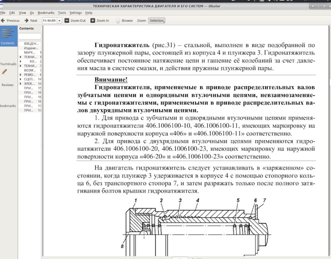Click the bold word Гидронатяжитель at paragraph start
331x259 pixels.
(122, 45)
